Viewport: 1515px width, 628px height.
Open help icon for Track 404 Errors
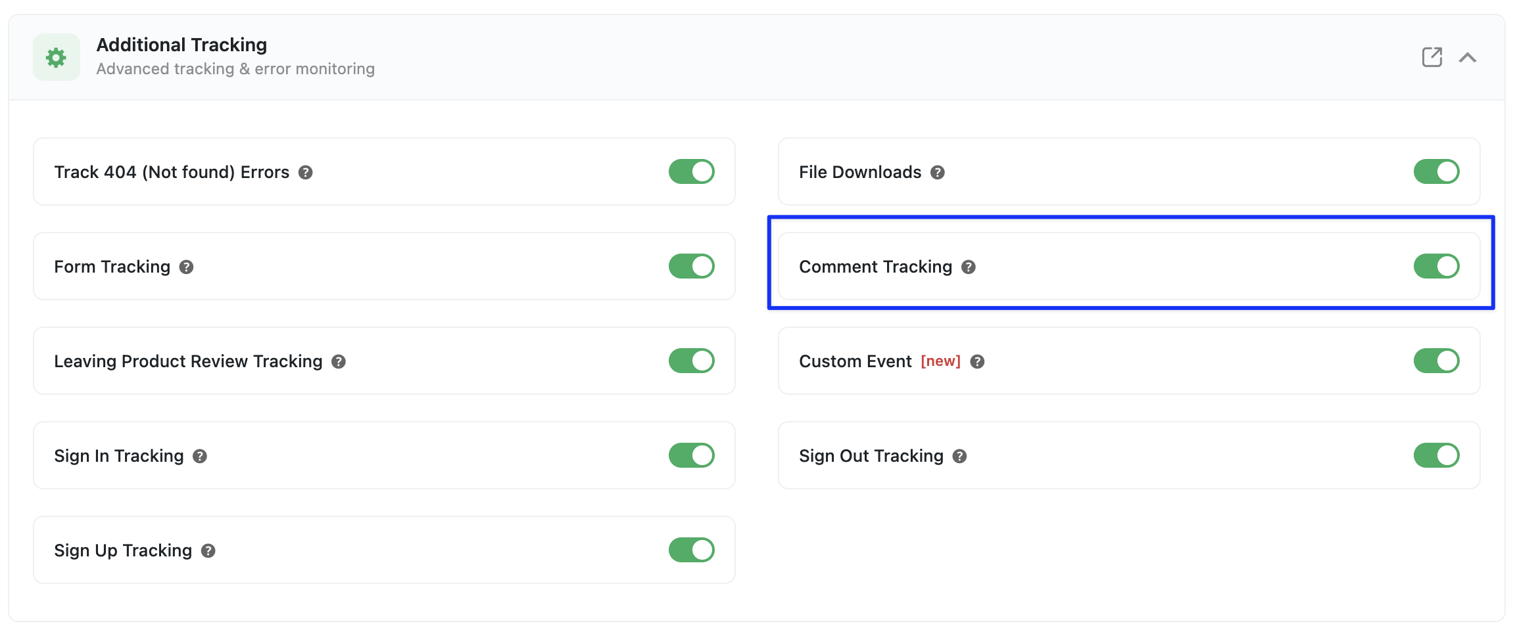pos(305,172)
